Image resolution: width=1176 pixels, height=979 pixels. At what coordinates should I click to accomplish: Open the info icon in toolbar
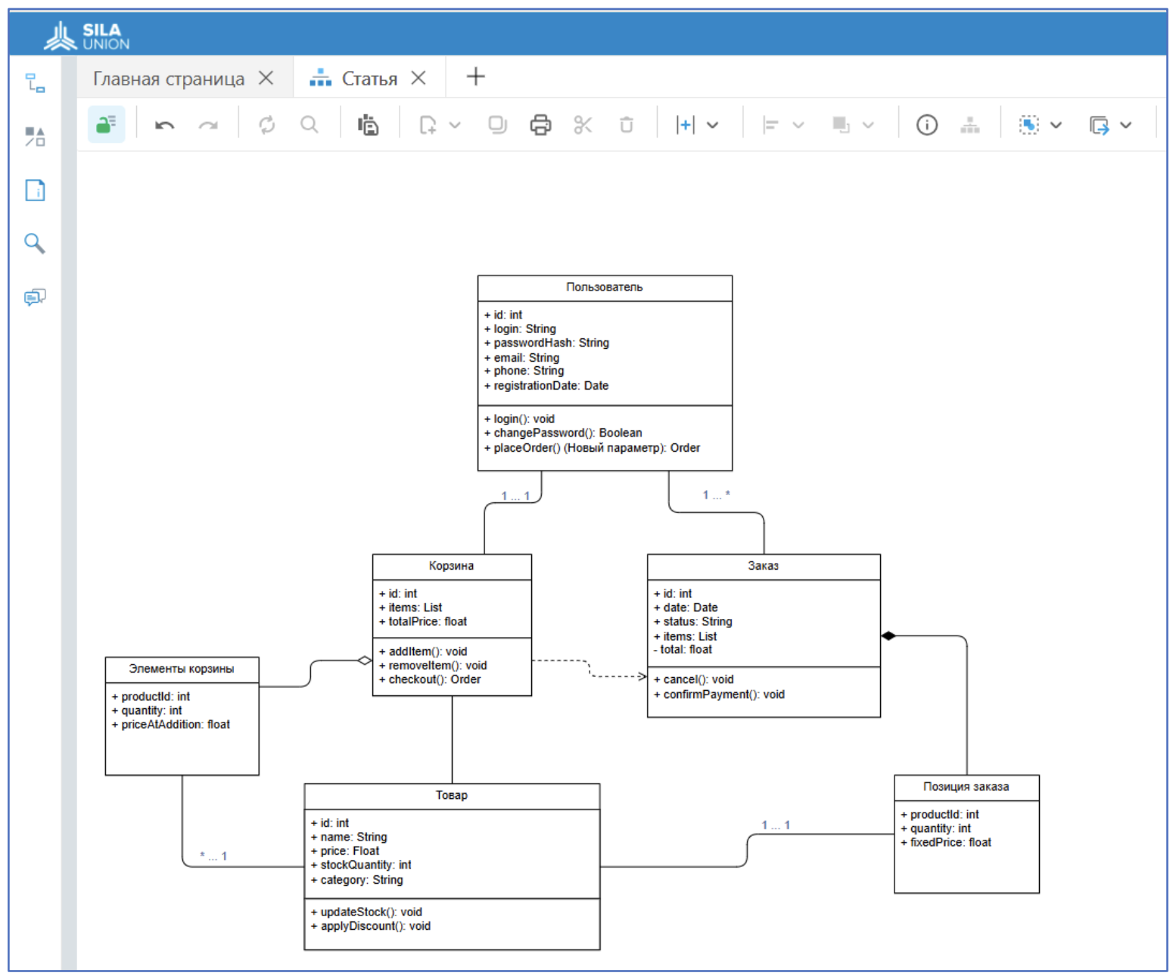click(926, 125)
